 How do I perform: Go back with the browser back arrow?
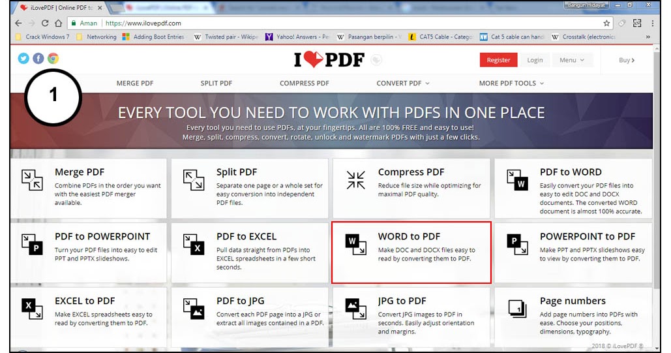(x=18, y=23)
